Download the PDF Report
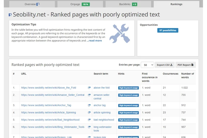 pos(185,65)
